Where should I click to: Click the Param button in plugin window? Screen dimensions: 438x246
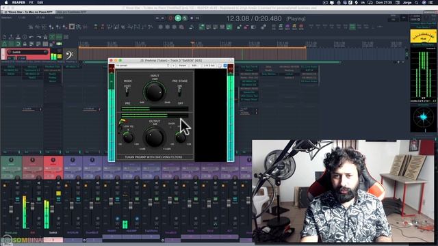pyautogui.click(x=183, y=66)
